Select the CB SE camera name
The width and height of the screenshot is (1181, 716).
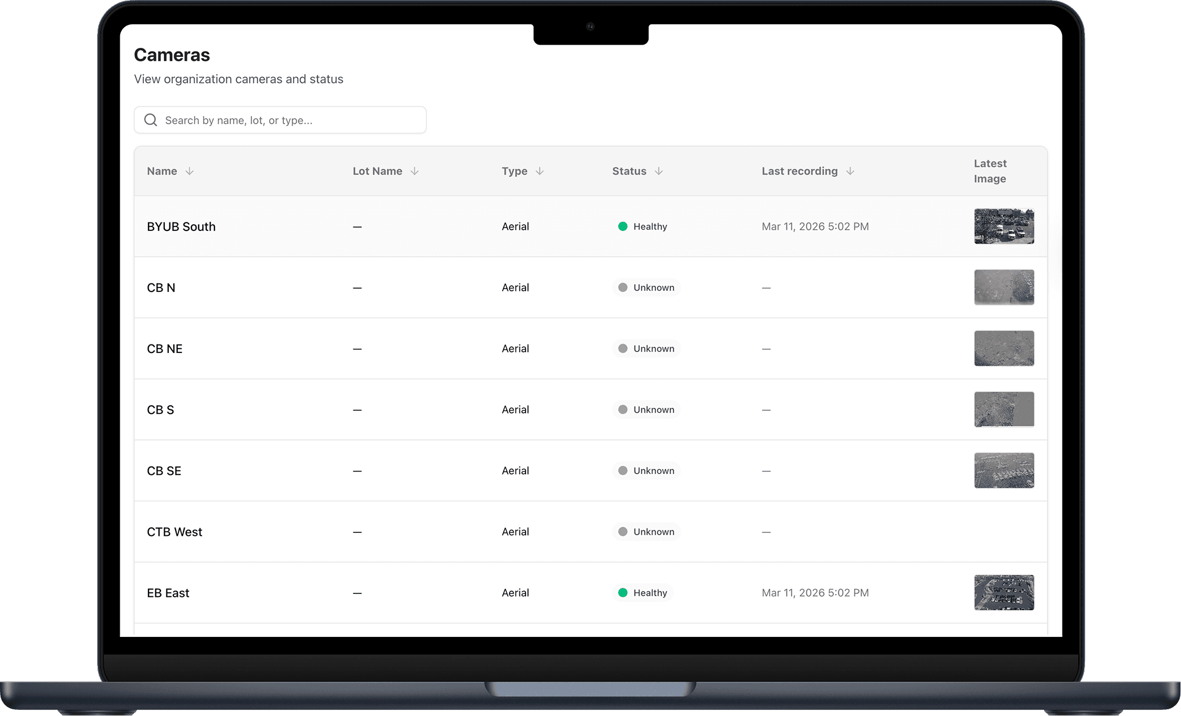(164, 471)
